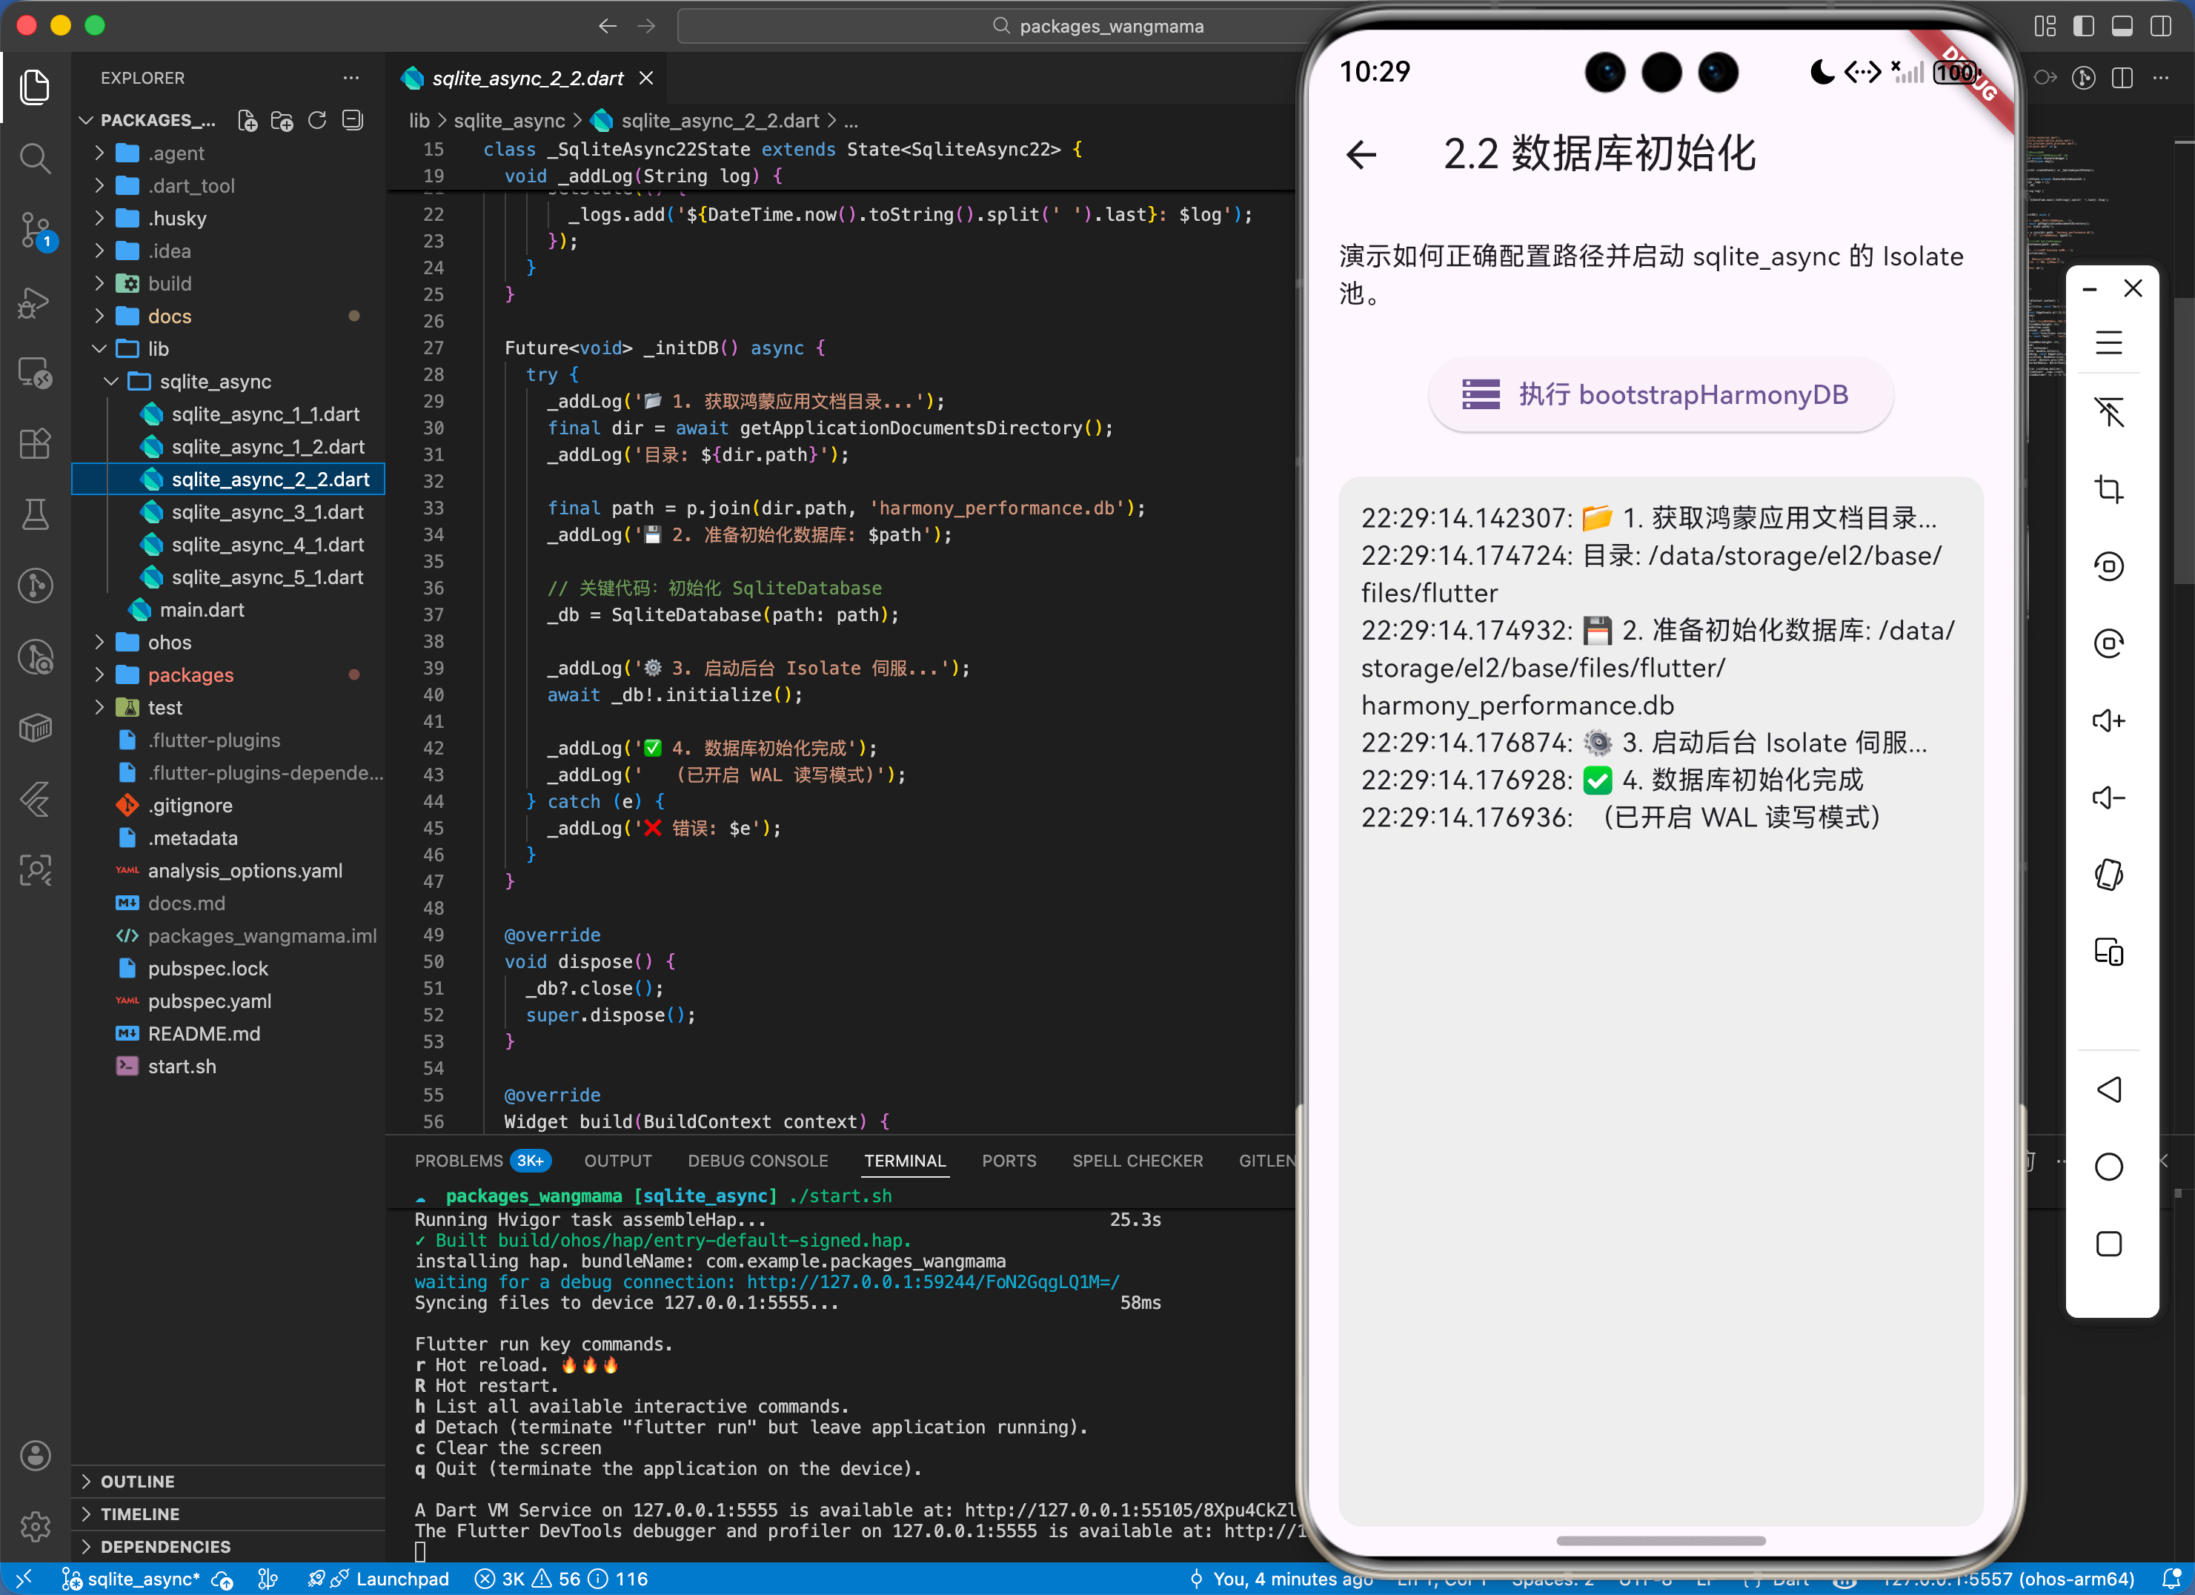Open the Extensions view icon
The image size is (2195, 1595).
pyautogui.click(x=35, y=443)
